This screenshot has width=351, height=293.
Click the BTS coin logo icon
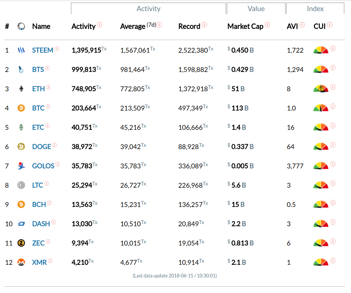[21, 69]
